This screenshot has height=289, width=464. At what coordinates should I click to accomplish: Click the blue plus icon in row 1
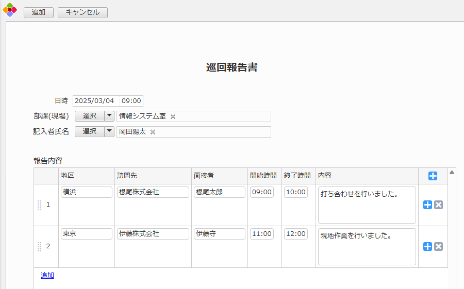tap(427, 205)
